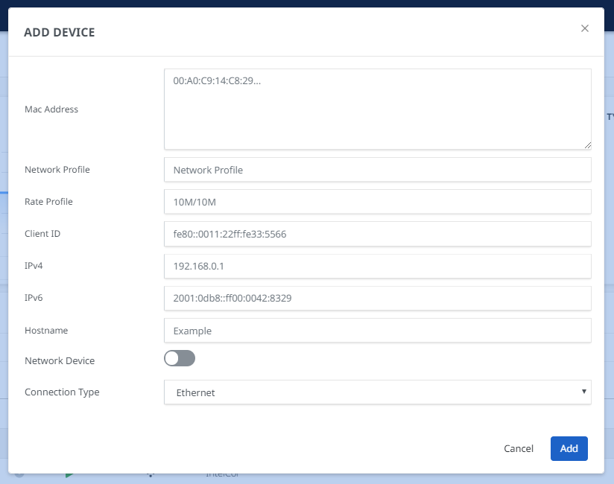
Task: Click Cancel to dismiss the form
Action: (x=519, y=448)
